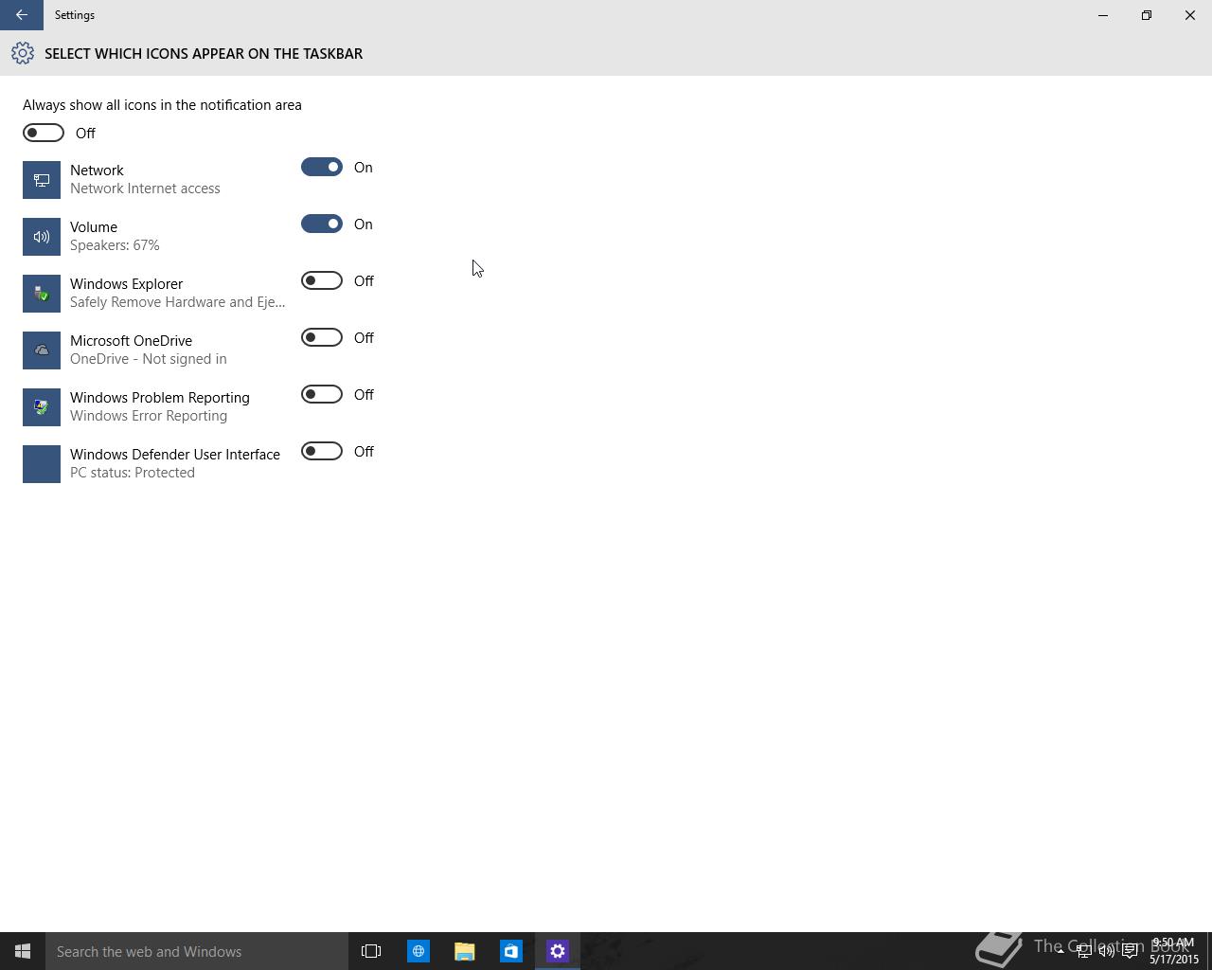Click OneDrive - Not signed in text
The image size is (1212, 970).
pyautogui.click(x=149, y=359)
